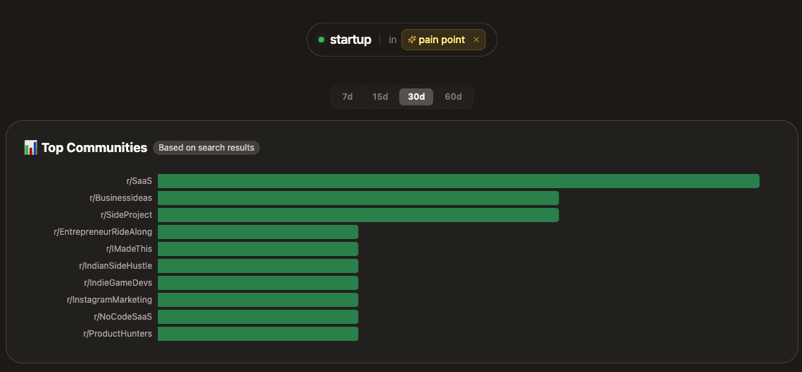Select the r/NoCodeSaaS chart bar
Image resolution: width=802 pixels, height=372 pixels.
pos(258,317)
